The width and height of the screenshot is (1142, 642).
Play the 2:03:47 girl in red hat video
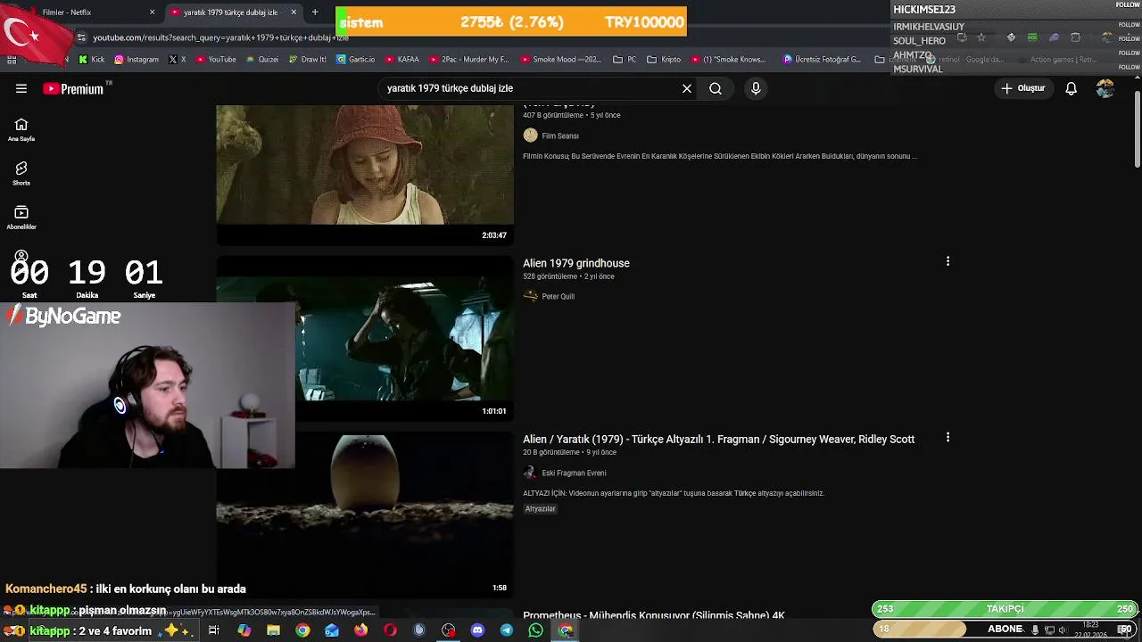(365, 175)
